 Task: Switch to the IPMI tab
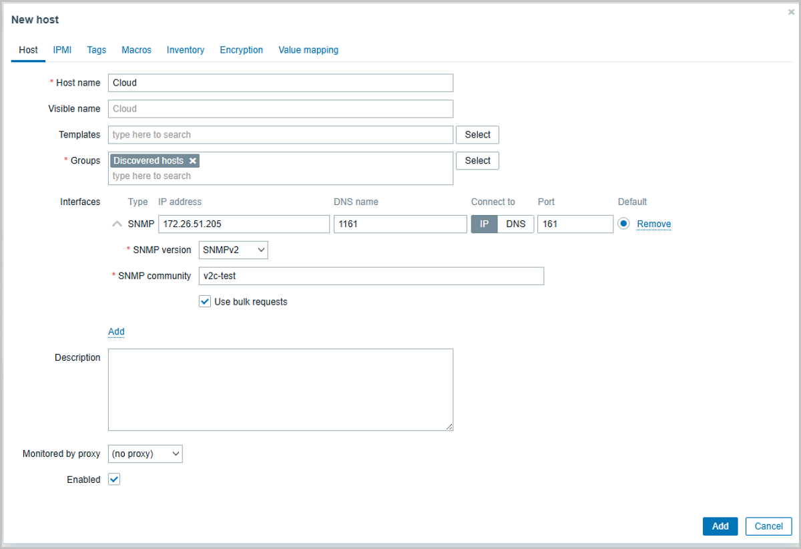(62, 50)
